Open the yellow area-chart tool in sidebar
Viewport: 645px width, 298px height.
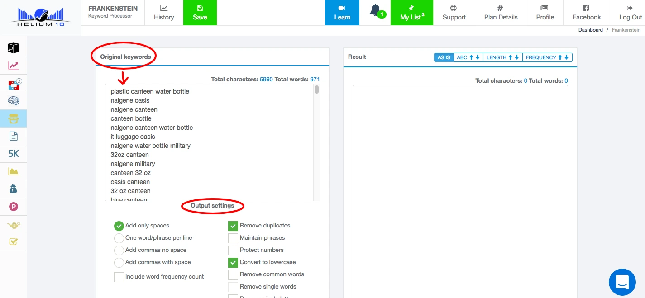(14, 171)
